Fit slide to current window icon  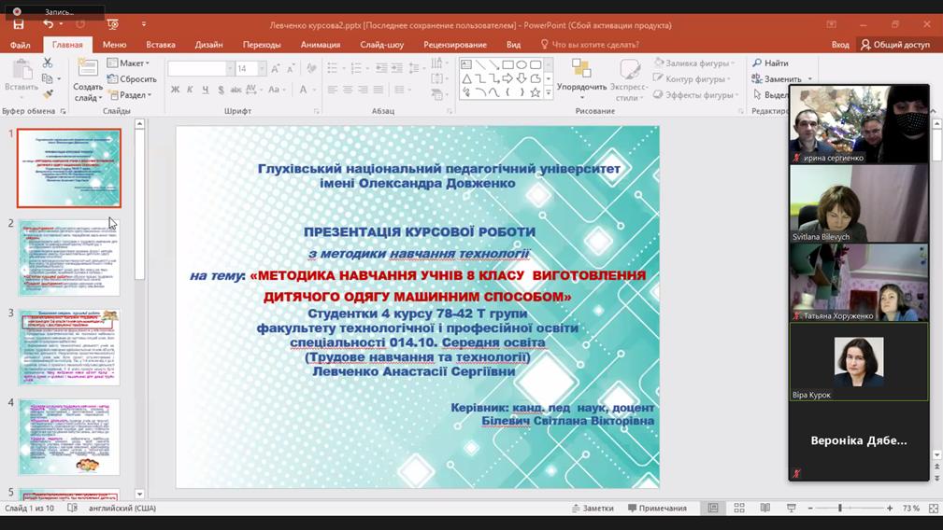click(933, 509)
